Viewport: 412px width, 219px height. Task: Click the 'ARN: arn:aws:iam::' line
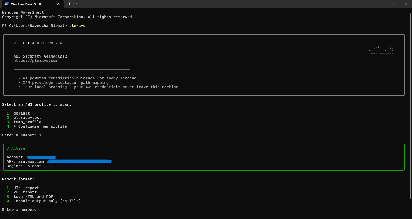(59, 161)
